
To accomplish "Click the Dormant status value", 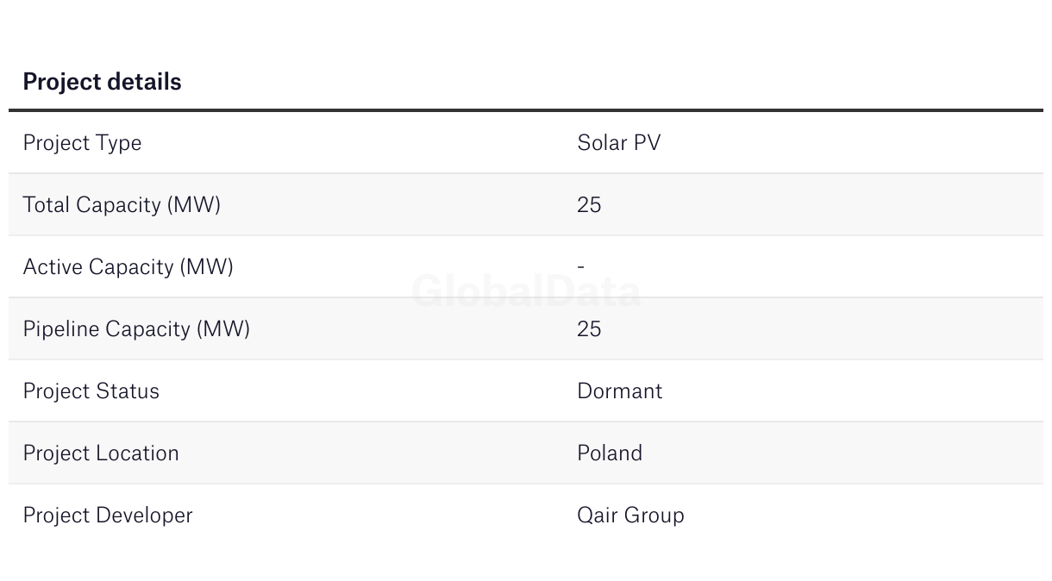I will [x=620, y=391].
